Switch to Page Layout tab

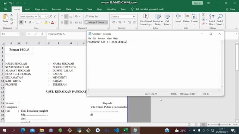(41, 9)
